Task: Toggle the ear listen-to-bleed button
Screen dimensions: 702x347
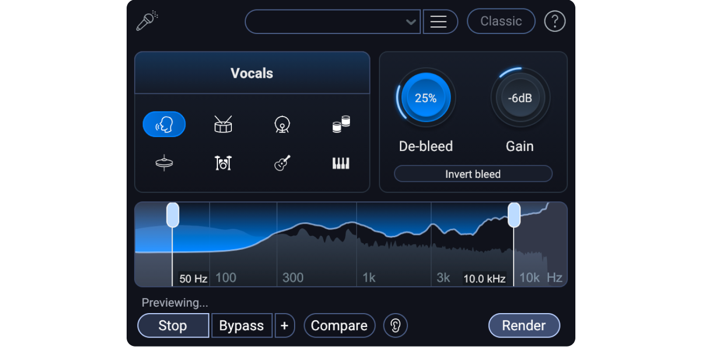Action: 395,326
